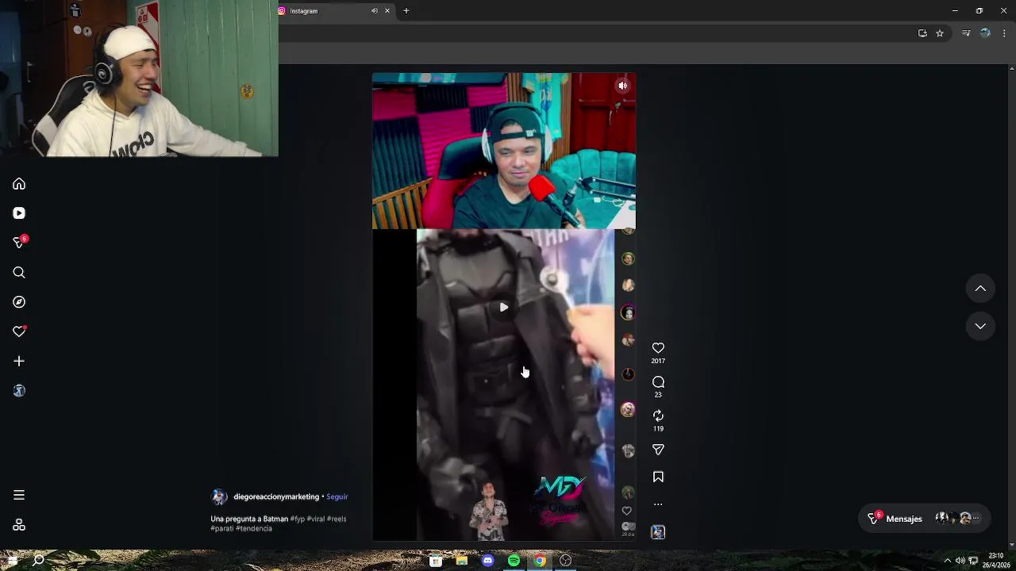The height and width of the screenshot is (571, 1016).
Task: Open direct messages icon with red badge
Action: (x=19, y=243)
